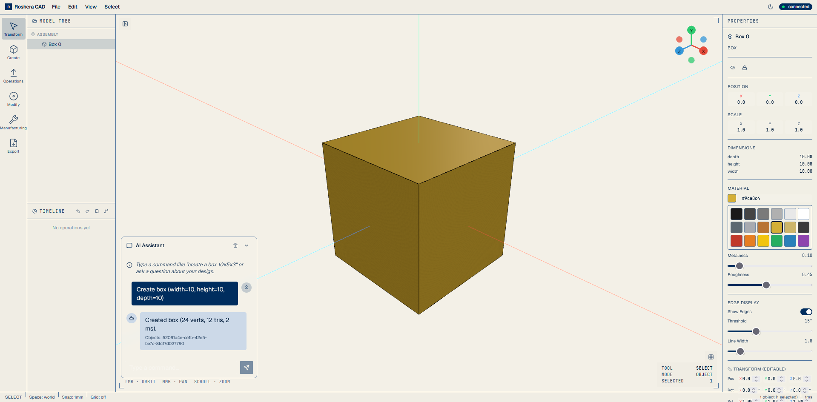Toggle Box 0 lock icon
The image size is (817, 402).
click(x=745, y=68)
